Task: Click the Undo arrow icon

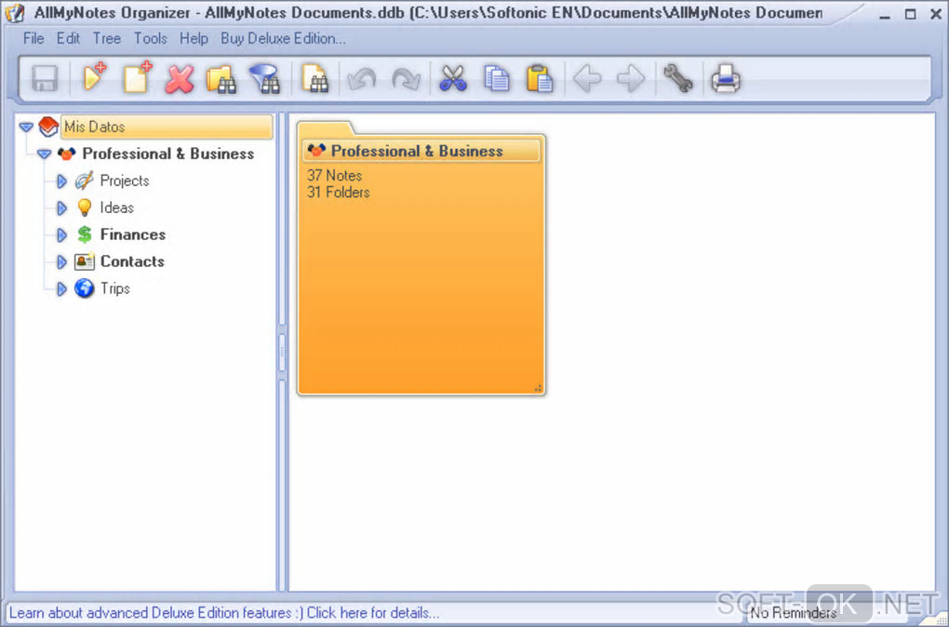Action: pyautogui.click(x=362, y=79)
